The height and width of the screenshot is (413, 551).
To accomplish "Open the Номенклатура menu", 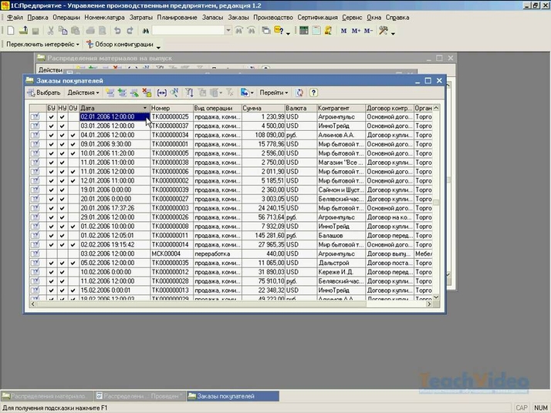I will click(107, 16).
